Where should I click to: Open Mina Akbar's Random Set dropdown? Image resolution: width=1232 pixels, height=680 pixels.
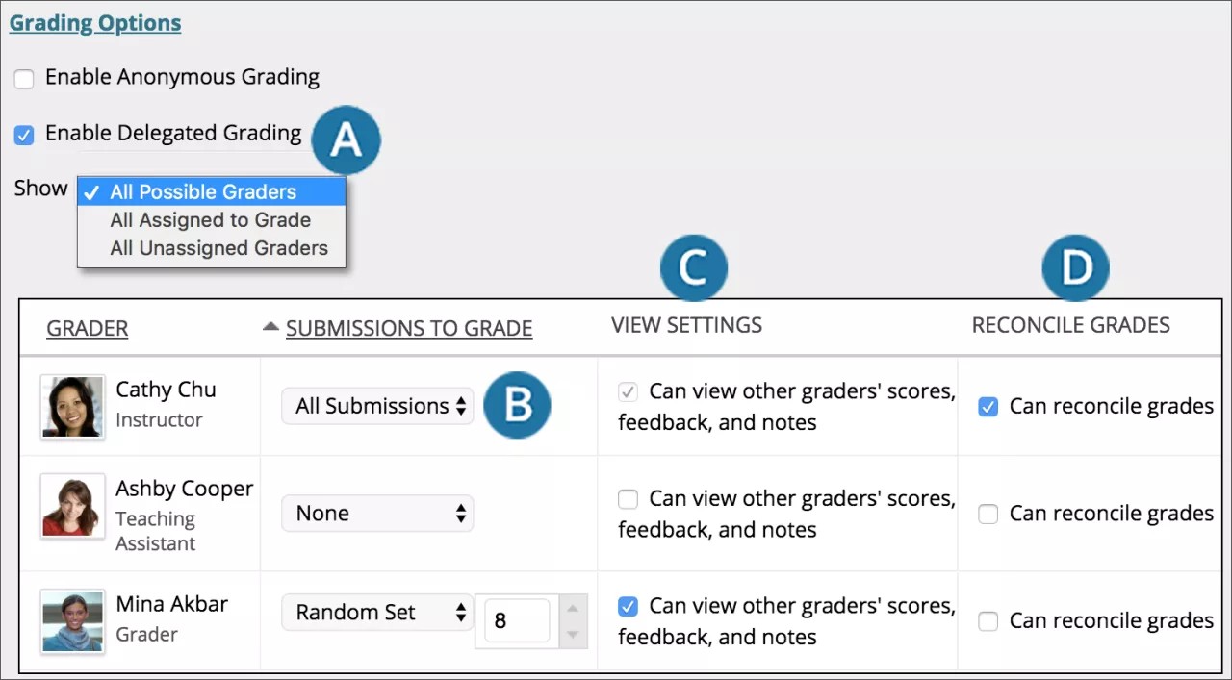tap(376, 612)
